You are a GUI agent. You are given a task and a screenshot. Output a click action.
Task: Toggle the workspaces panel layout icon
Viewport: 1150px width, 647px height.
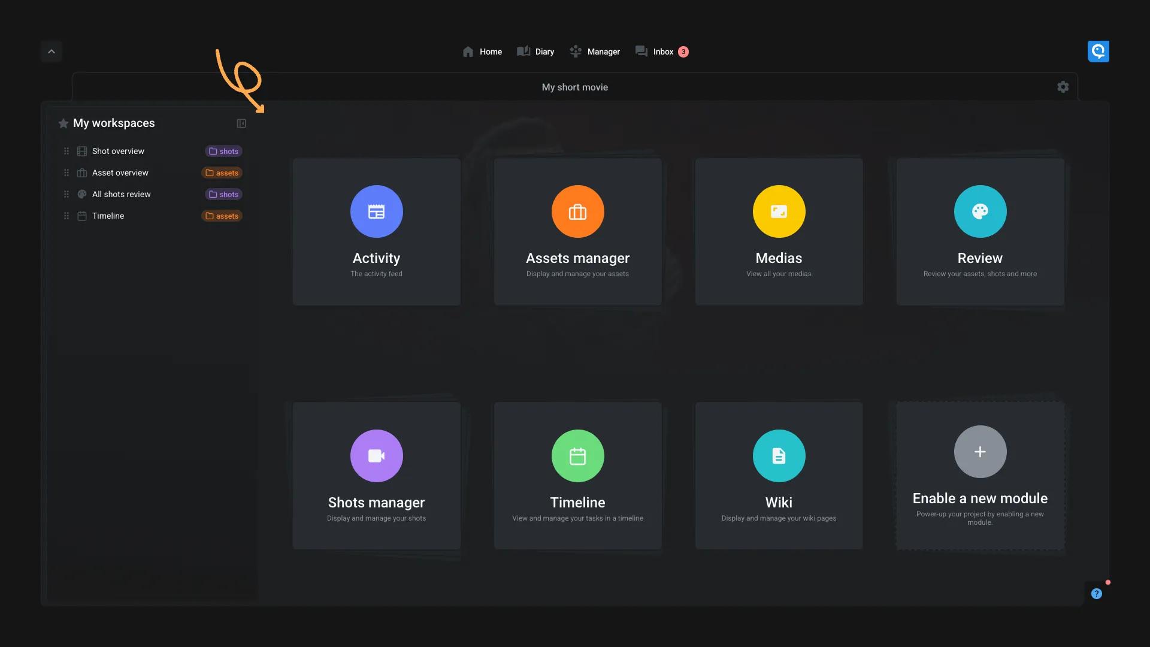point(241,123)
